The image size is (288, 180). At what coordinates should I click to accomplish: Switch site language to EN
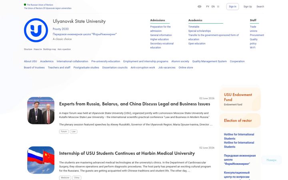[213, 6]
